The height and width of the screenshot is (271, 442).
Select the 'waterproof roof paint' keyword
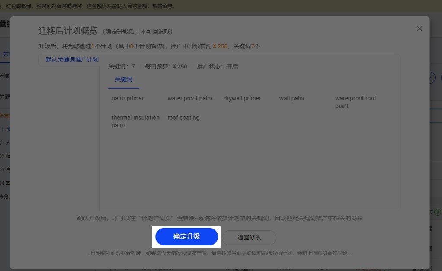356,102
